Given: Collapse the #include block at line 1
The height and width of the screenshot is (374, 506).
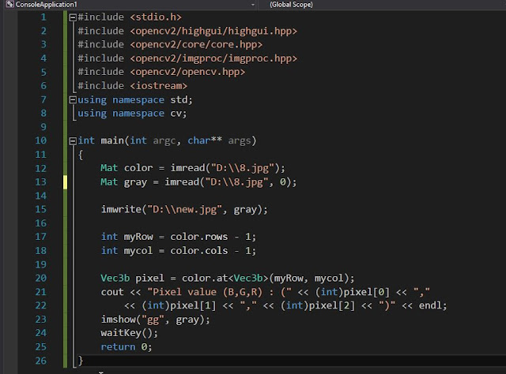Looking at the screenshot, I should point(73,17).
